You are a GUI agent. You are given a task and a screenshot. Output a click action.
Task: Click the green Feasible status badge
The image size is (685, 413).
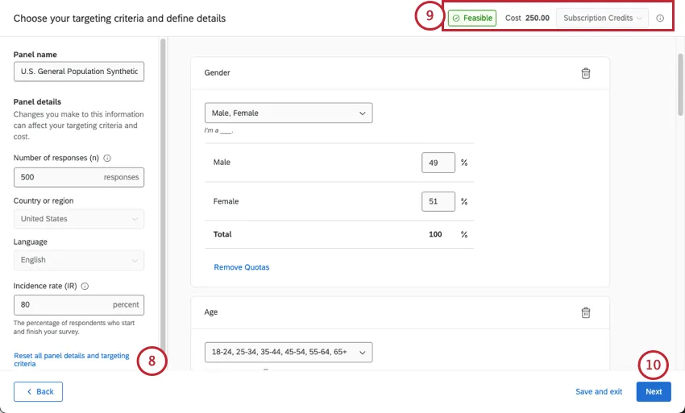pos(472,18)
